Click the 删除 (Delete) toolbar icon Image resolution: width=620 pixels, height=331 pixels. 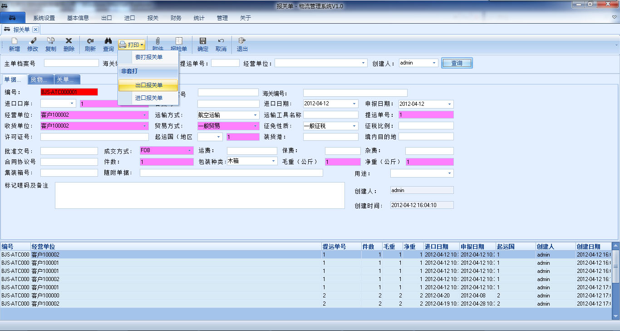coord(69,41)
